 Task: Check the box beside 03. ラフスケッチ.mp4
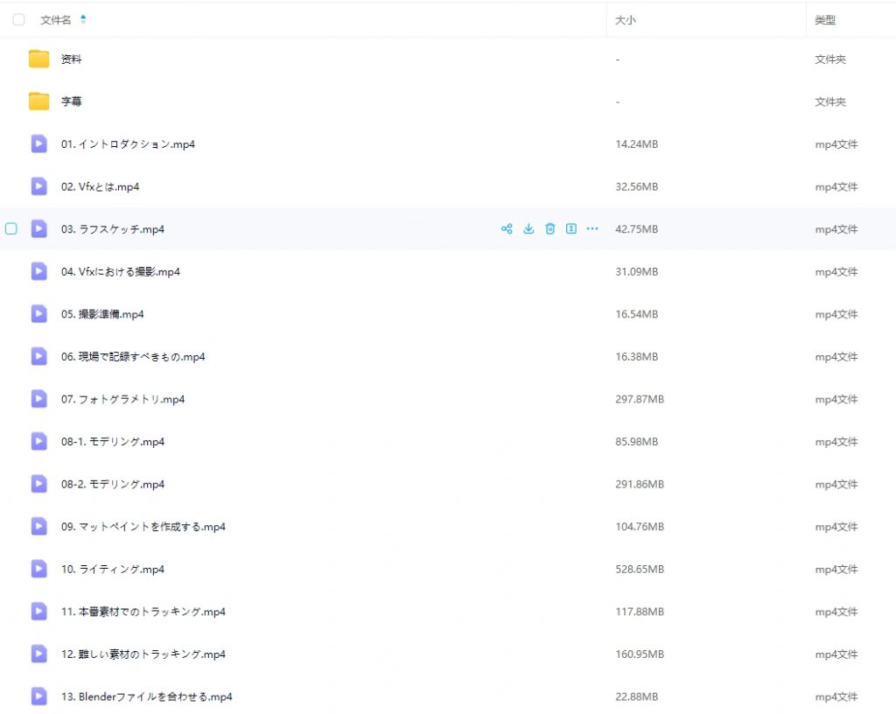(x=10, y=229)
